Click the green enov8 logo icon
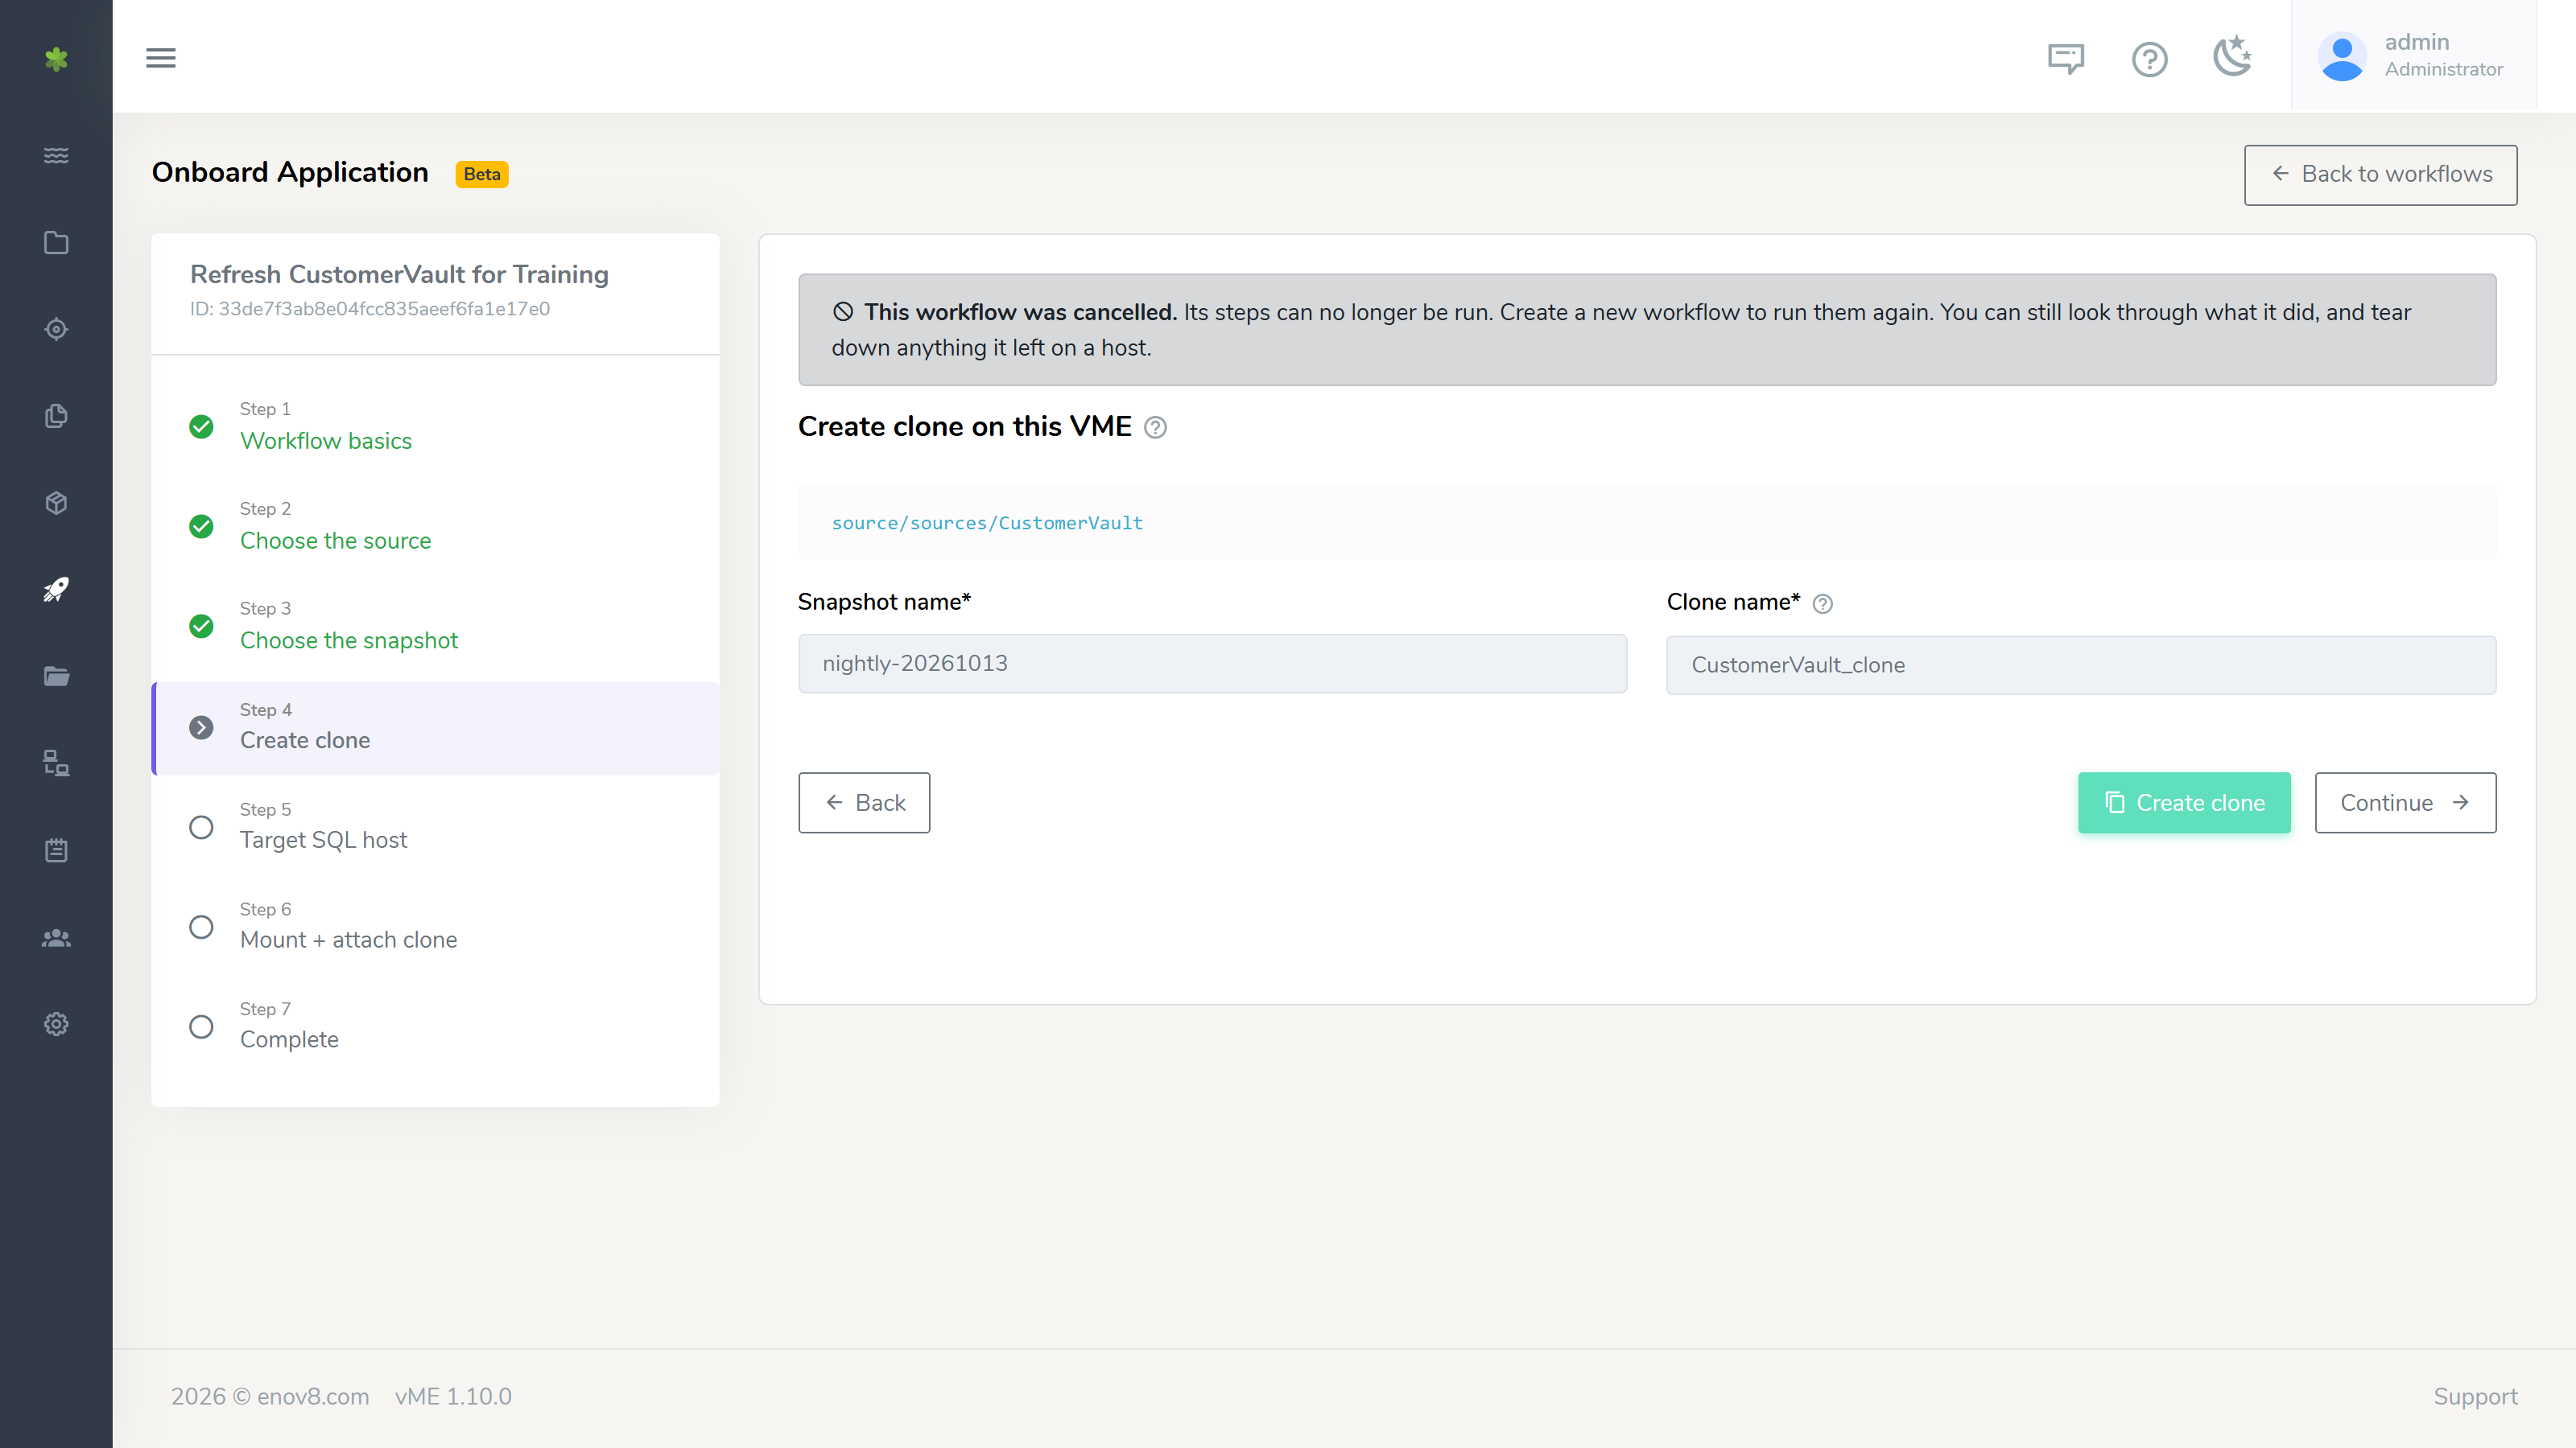Screen dimensions: 2576x1448 (x=56, y=59)
